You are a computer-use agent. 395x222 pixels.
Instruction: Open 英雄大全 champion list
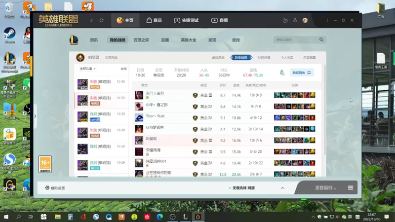[x=189, y=40]
